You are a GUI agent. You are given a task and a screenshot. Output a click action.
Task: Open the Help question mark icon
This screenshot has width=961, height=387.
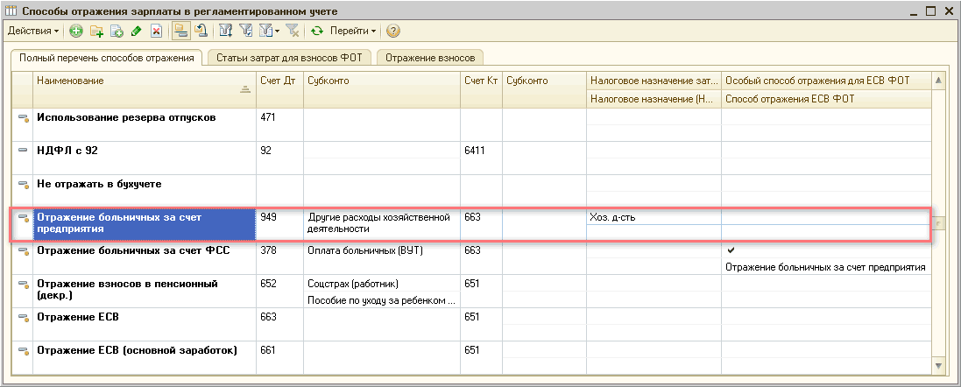pyautogui.click(x=392, y=31)
